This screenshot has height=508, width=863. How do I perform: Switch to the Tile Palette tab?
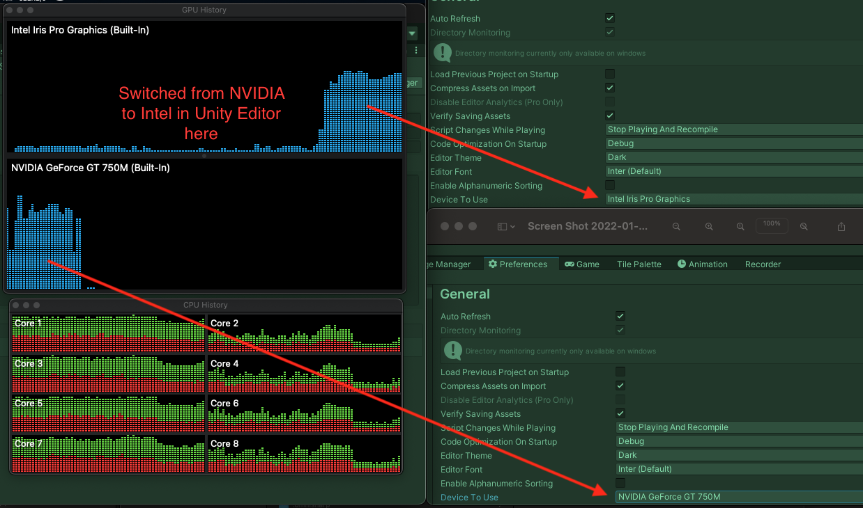pyautogui.click(x=639, y=264)
